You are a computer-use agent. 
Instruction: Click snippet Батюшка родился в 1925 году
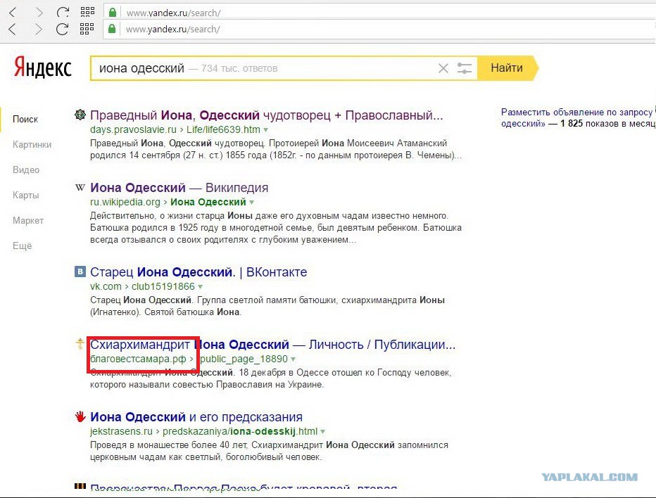150,228
